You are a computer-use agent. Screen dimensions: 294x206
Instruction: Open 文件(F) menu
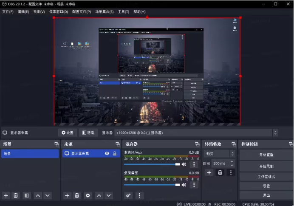click(x=8, y=12)
